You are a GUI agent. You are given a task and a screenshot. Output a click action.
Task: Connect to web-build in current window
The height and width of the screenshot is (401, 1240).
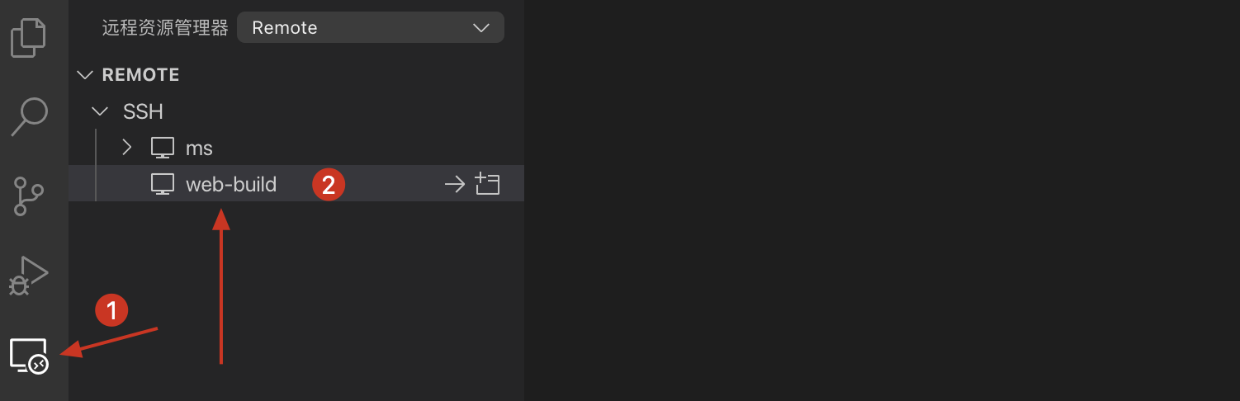(455, 184)
